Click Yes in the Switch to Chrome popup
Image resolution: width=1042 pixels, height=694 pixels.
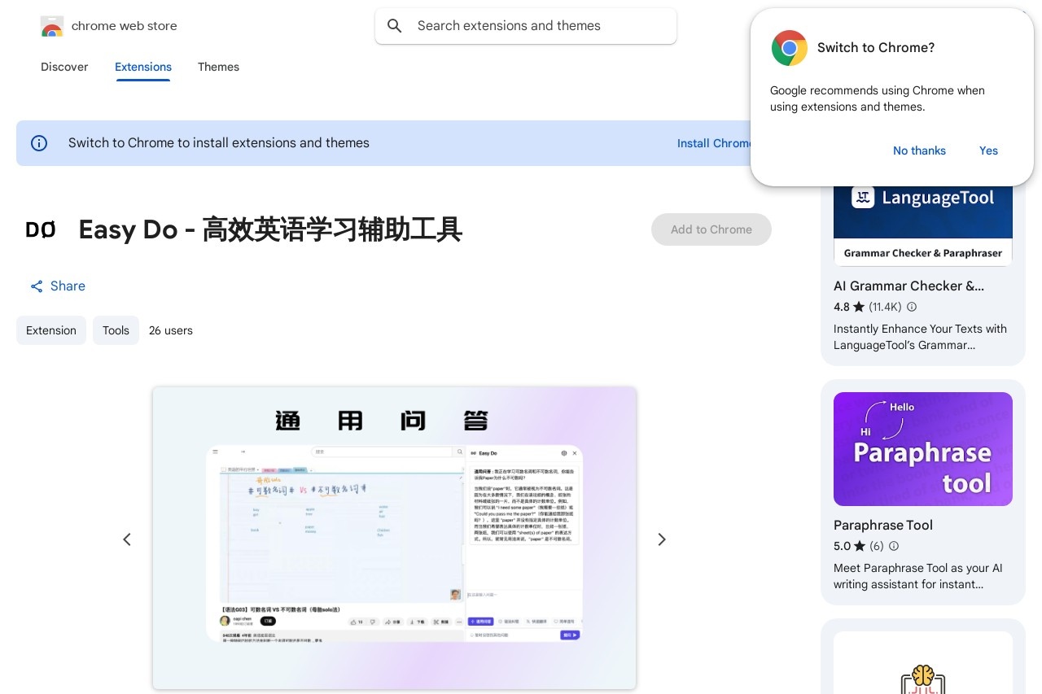coord(988,151)
